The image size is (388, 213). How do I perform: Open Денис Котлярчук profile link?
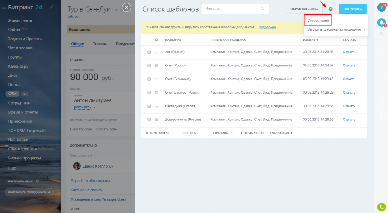[98, 167]
